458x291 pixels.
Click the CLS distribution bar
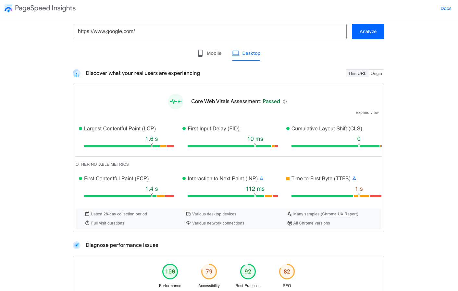coord(336,146)
